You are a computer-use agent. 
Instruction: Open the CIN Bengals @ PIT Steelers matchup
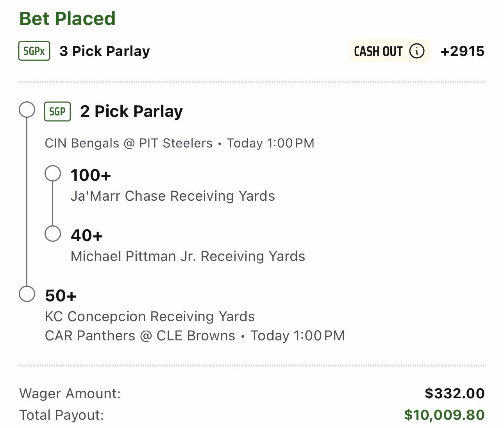click(129, 143)
